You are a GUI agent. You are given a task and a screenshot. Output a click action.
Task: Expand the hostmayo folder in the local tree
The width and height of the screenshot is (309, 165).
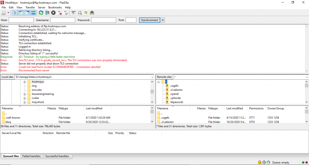pyautogui.click(x=25, y=82)
